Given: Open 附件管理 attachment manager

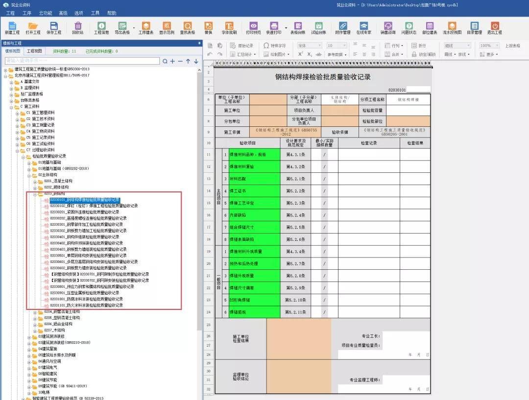Looking at the screenshot, I should (343, 27).
